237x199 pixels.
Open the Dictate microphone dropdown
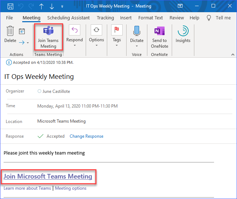click(x=137, y=46)
